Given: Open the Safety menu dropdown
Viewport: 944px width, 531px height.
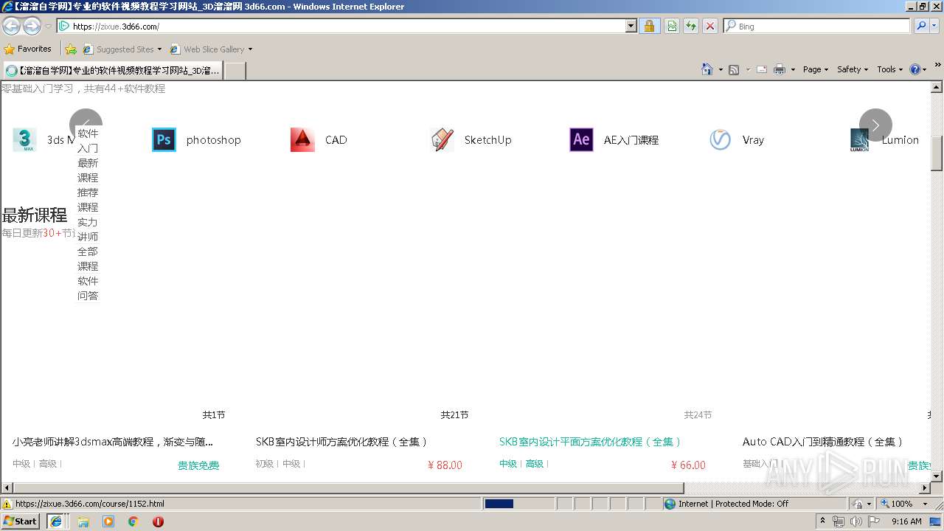Looking at the screenshot, I should coord(853,69).
